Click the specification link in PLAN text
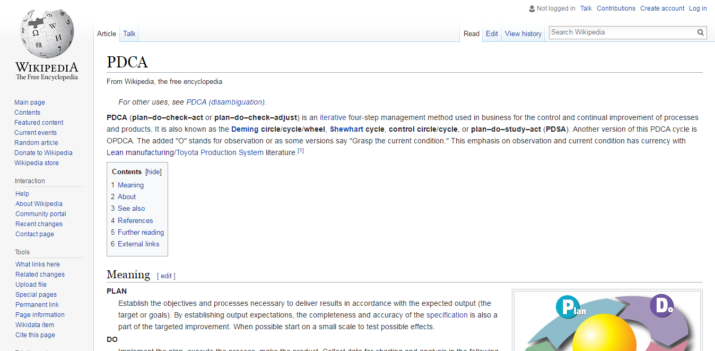 [447, 315]
